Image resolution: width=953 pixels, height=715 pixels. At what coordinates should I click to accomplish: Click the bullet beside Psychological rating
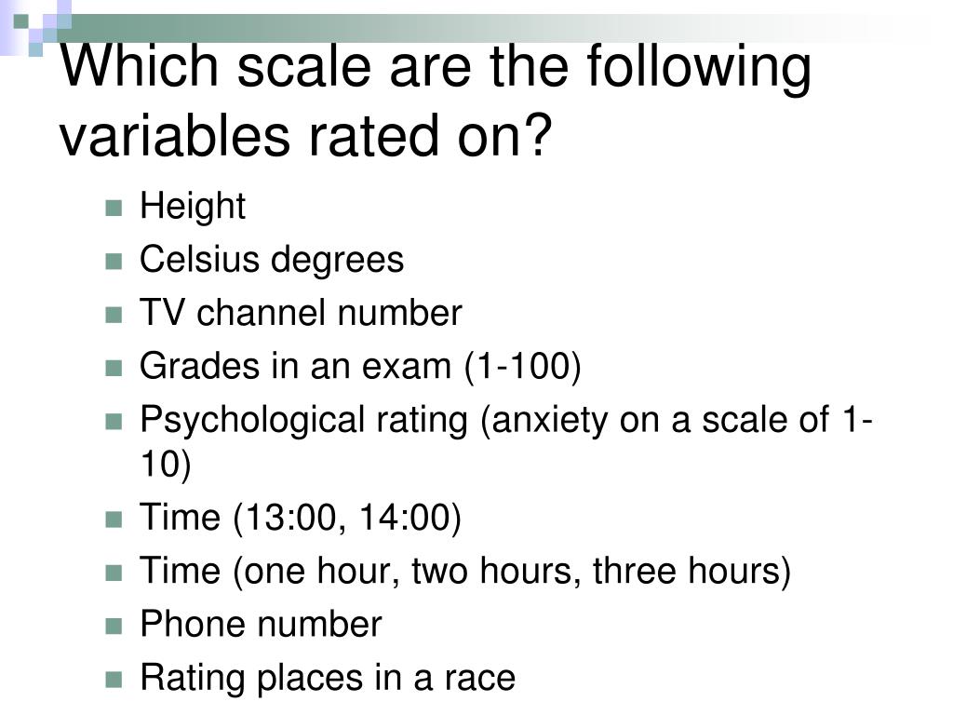click(x=114, y=422)
